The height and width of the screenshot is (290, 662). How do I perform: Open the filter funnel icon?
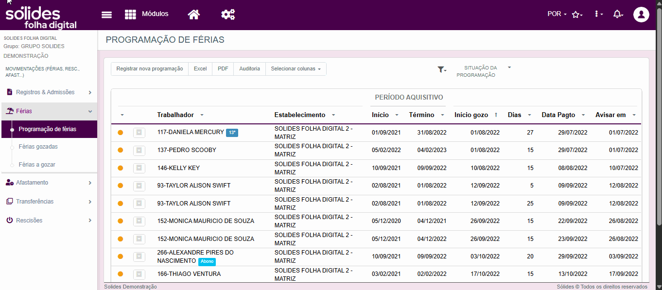tap(441, 70)
